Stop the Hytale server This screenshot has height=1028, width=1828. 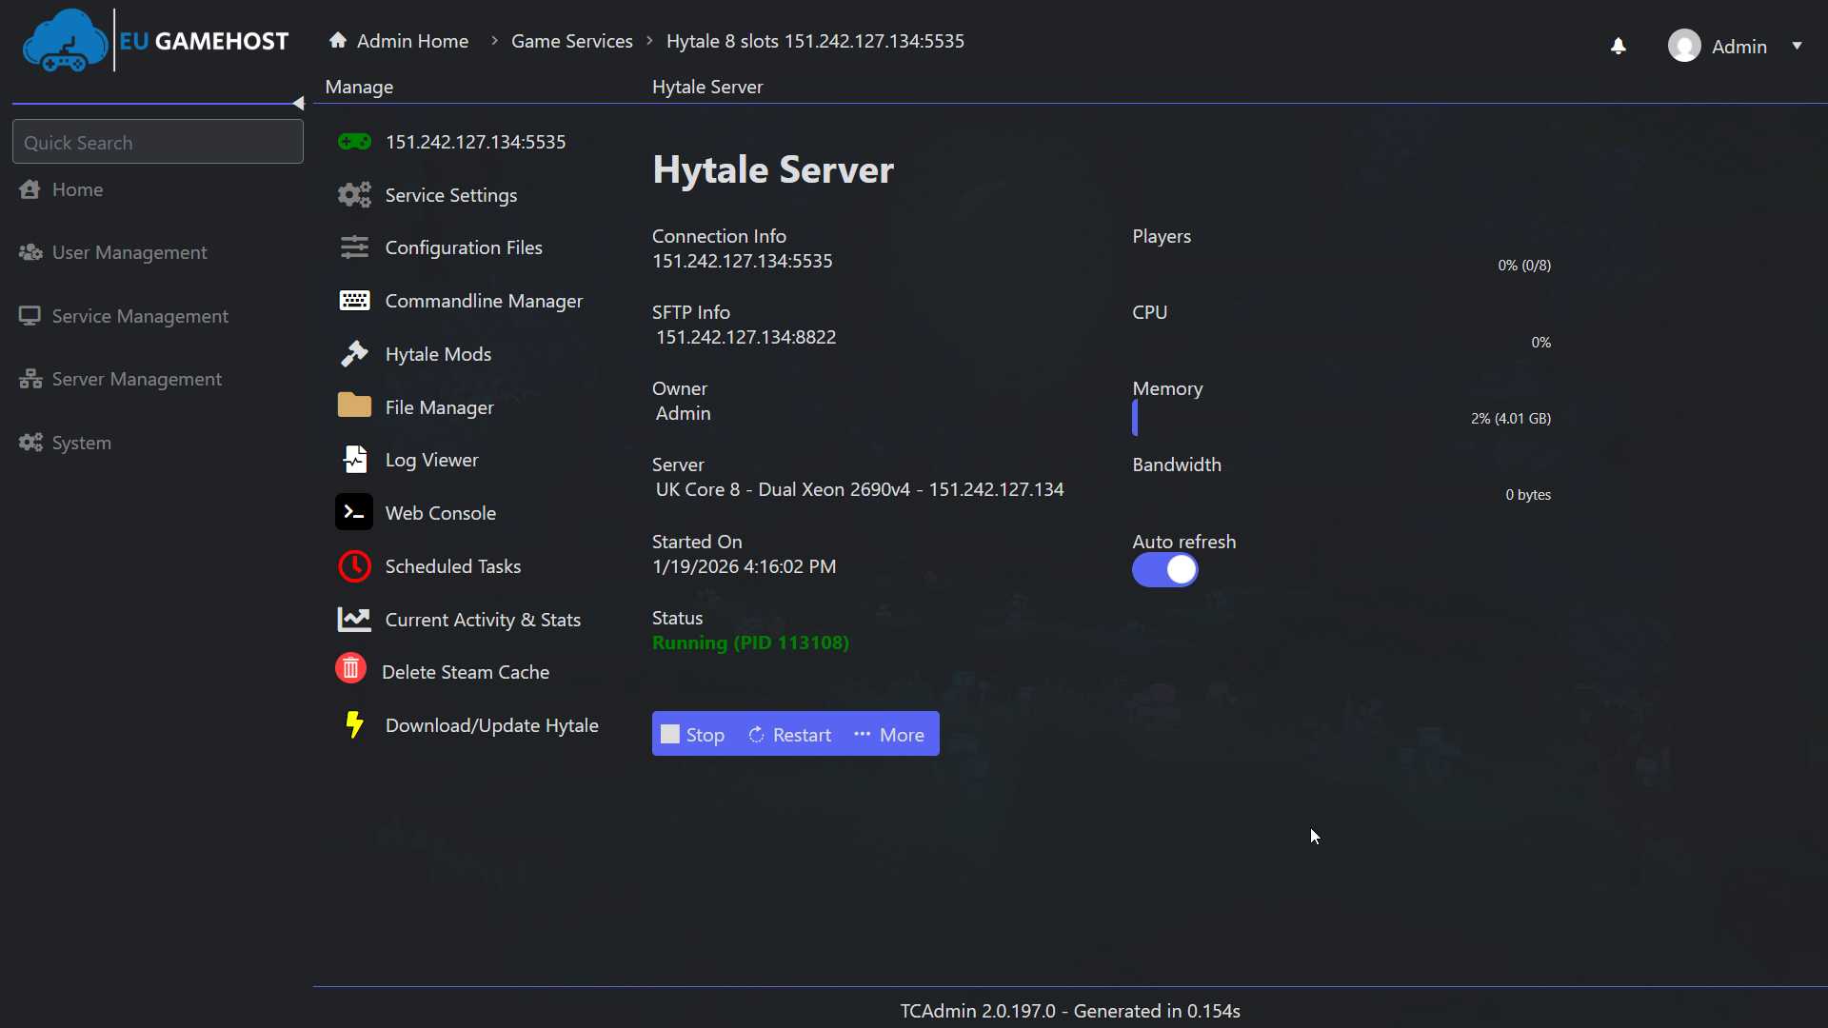[693, 735]
